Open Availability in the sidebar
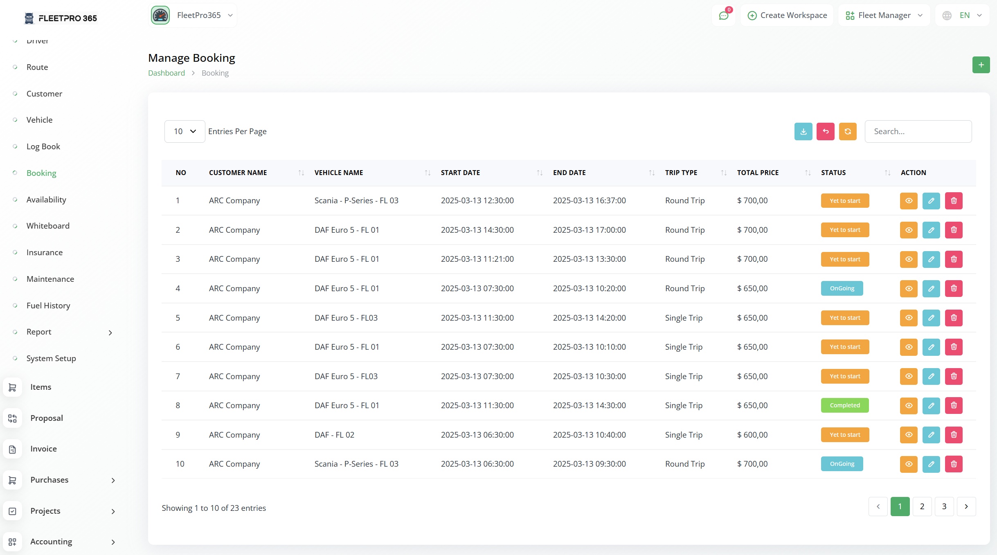Image resolution: width=997 pixels, height=555 pixels. tap(46, 200)
